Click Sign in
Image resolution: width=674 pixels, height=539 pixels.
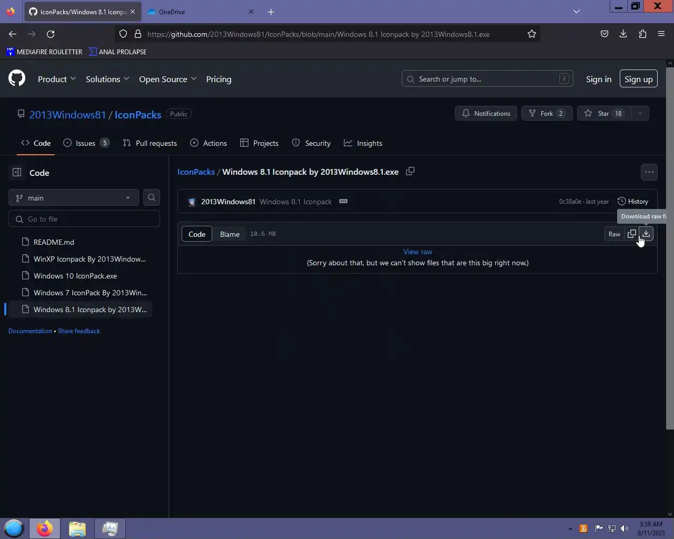599,79
